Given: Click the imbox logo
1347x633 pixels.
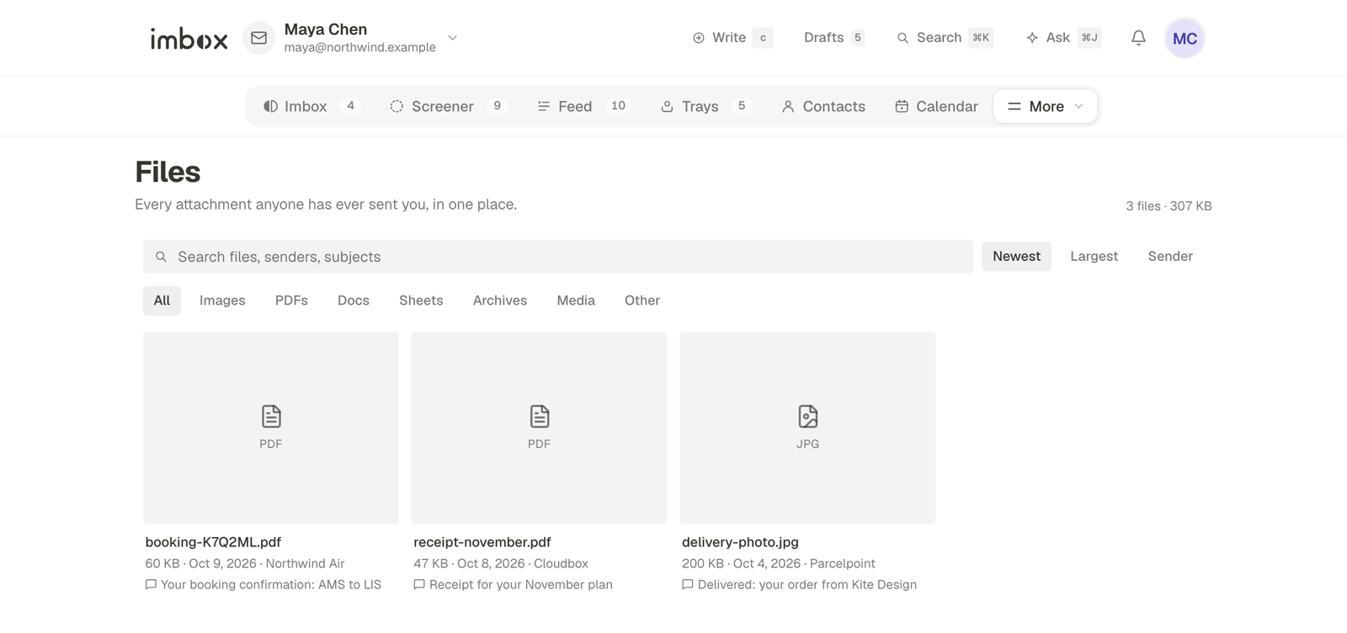Looking at the screenshot, I should coord(189,39).
